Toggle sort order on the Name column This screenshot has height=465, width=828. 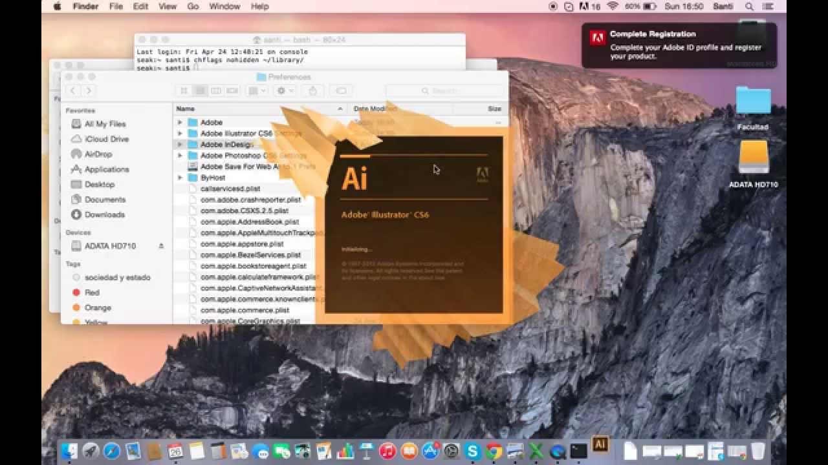coord(260,108)
